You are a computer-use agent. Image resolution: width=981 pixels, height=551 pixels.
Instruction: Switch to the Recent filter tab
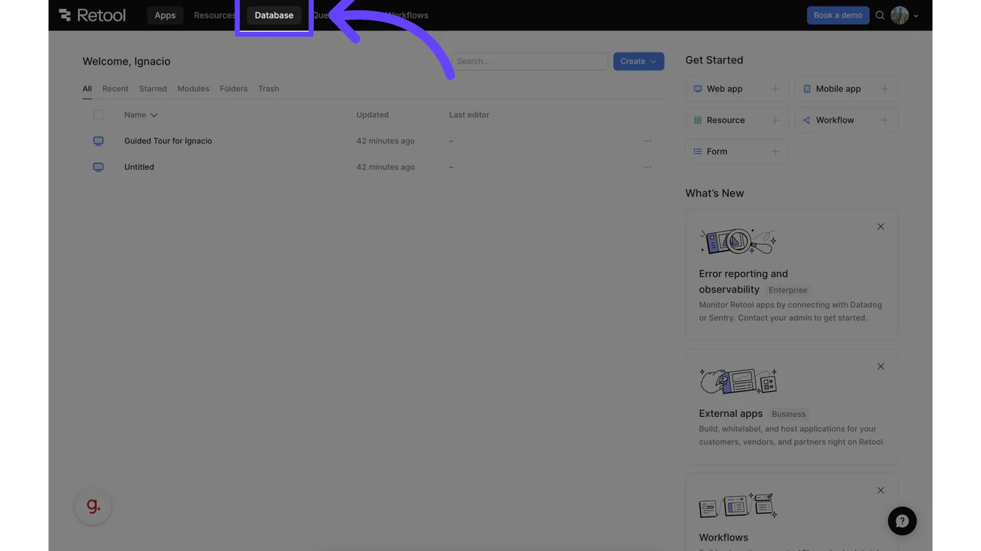(x=115, y=89)
